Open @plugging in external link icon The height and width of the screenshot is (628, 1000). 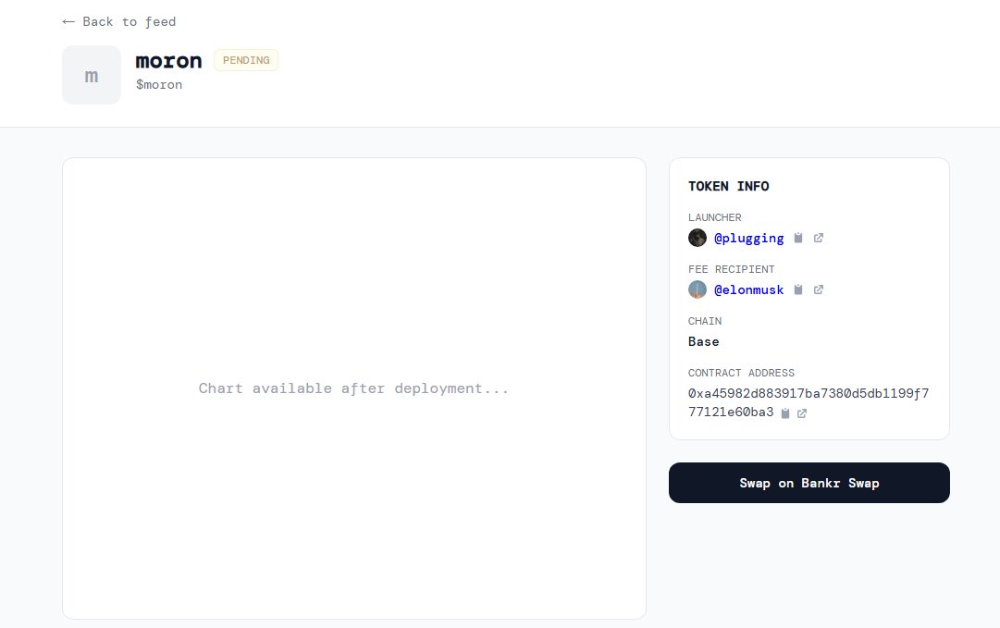point(819,238)
